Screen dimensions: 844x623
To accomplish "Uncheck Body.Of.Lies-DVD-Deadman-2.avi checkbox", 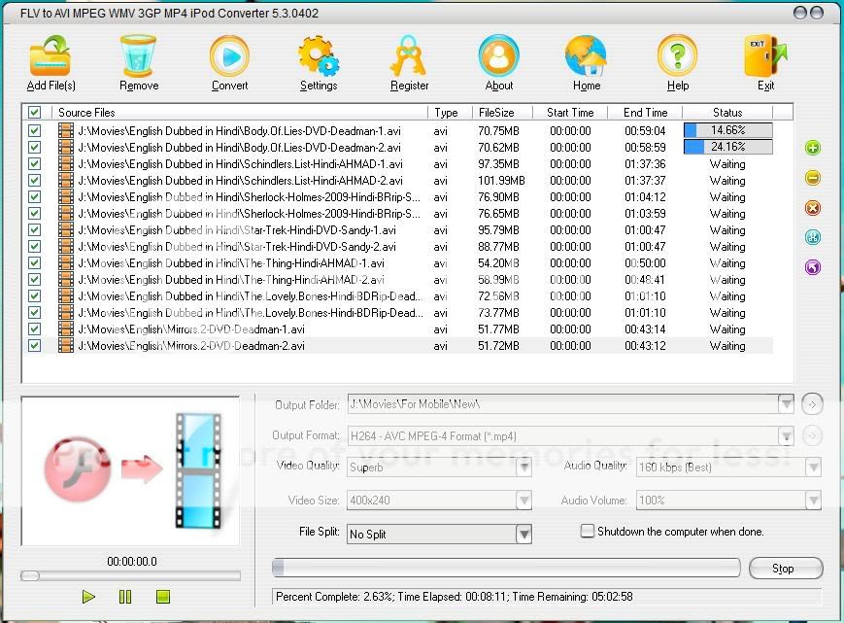I will (34, 147).
